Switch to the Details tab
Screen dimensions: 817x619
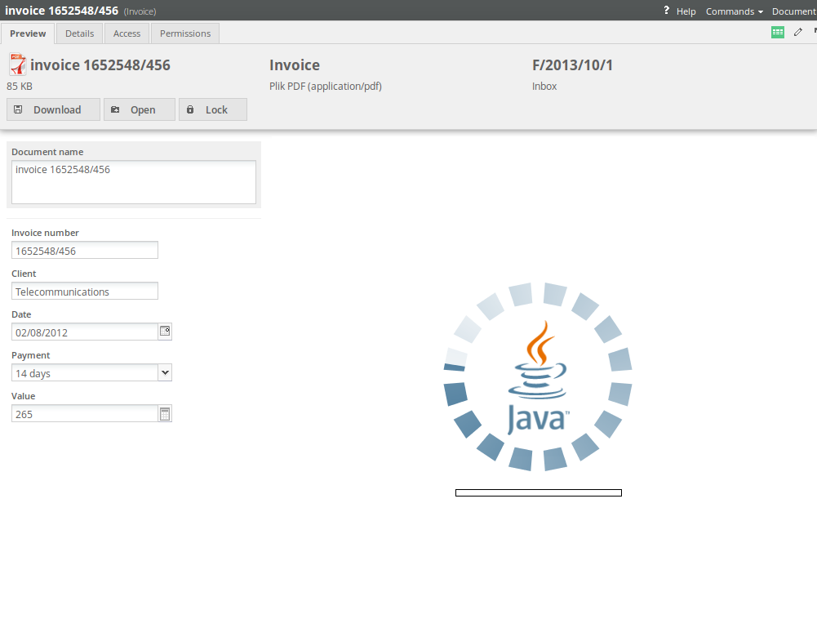tap(80, 33)
